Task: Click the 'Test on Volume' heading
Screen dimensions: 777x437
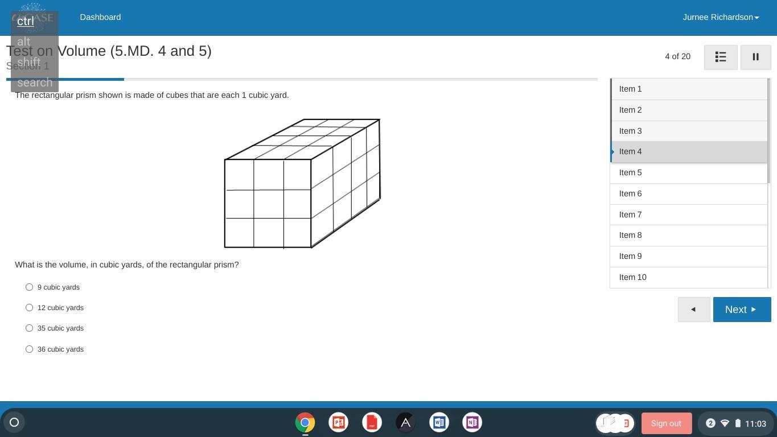Action: click(109, 51)
